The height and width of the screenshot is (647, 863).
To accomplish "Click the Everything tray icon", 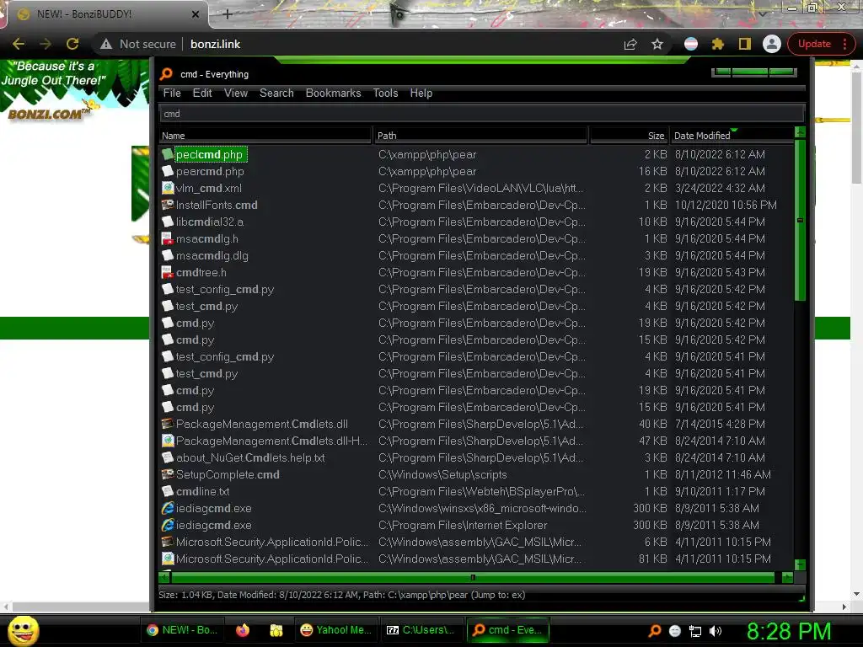I will tap(654, 631).
